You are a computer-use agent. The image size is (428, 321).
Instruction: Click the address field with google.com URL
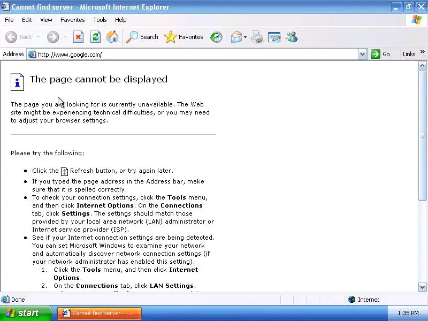coord(192,55)
